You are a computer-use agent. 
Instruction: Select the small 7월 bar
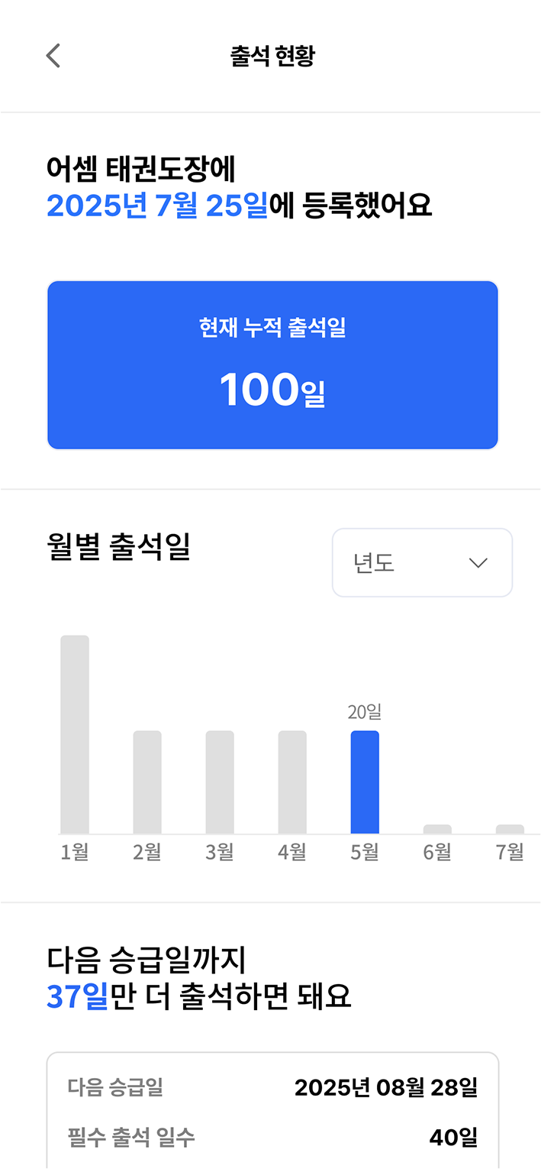tap(510, 829)
